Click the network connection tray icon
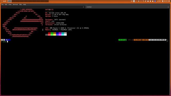Screen dimensions: 171x96 click(x=146, y=1)
